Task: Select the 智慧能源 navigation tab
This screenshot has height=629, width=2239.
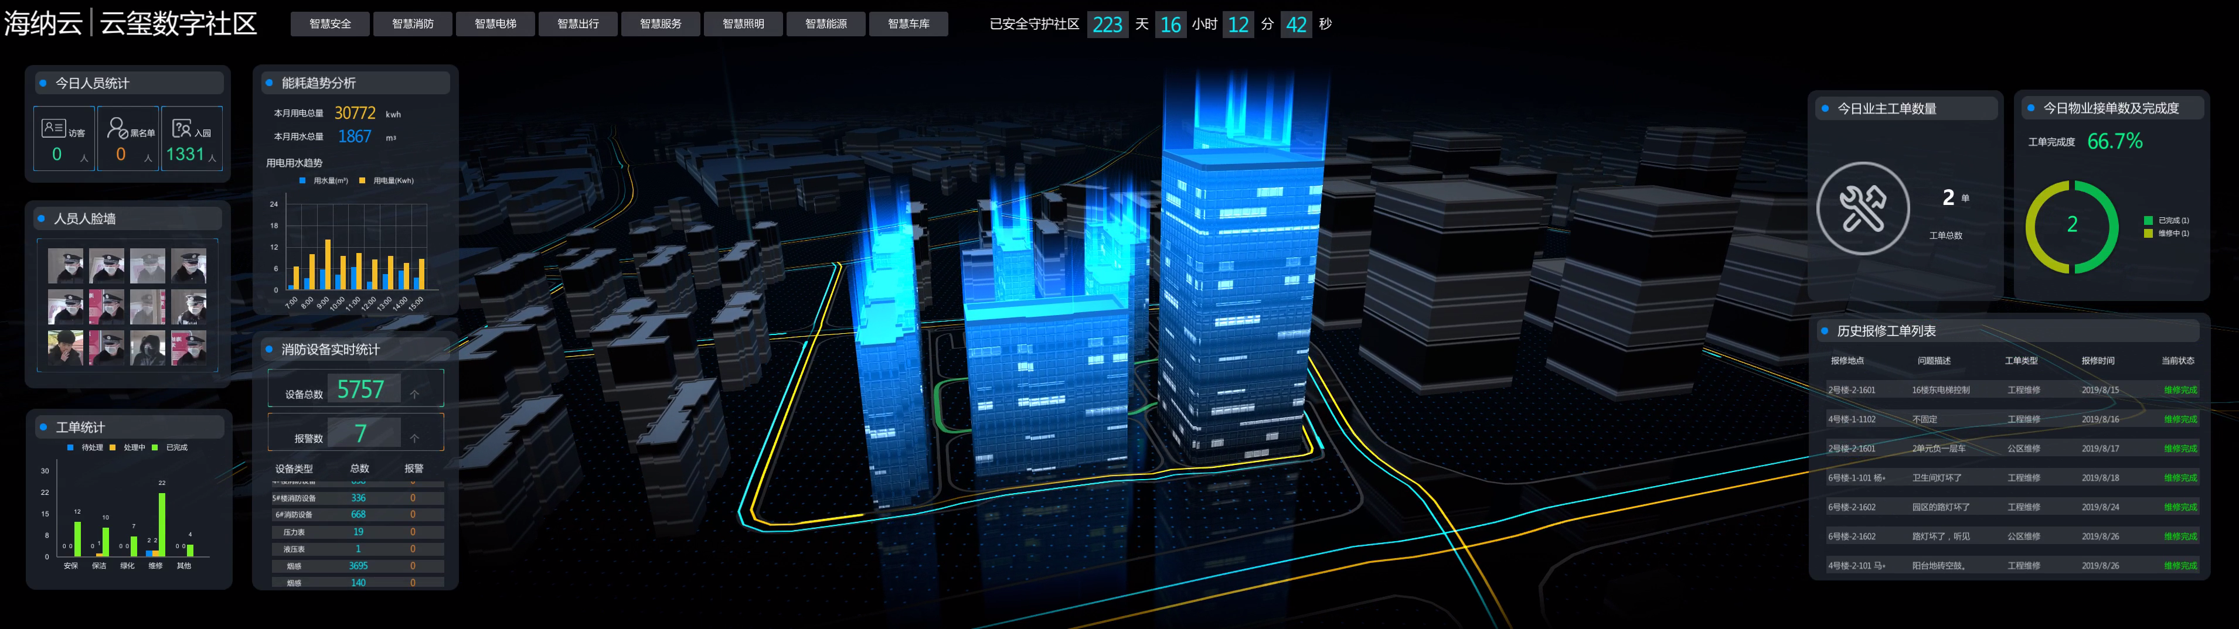Action: (826, 25)
